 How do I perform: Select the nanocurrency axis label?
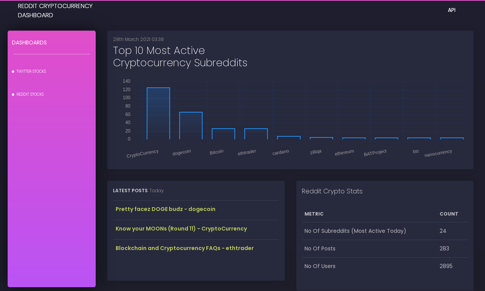[438, 153]
